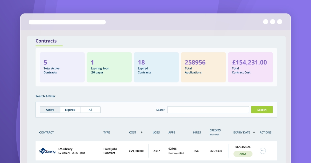The height and width of the screenshot is (163, 311).
Task: Select the All filter tab
Action: click(90, 110)
